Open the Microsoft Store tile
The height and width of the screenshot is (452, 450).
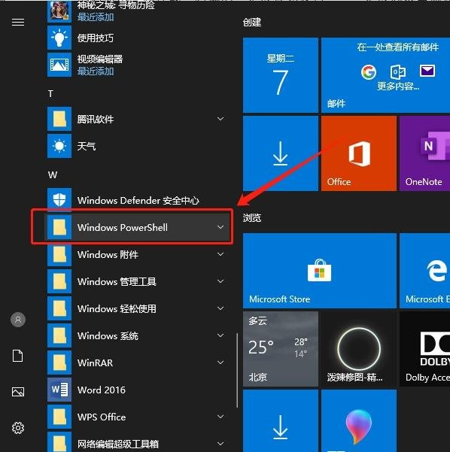coord(320,271)
